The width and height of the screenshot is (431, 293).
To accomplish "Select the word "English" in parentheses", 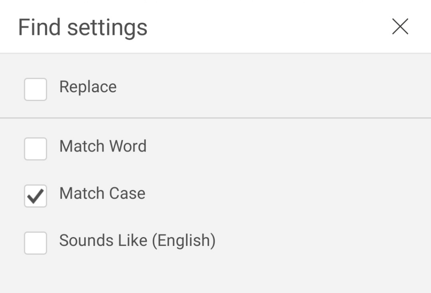I will (x=184, y=240).
